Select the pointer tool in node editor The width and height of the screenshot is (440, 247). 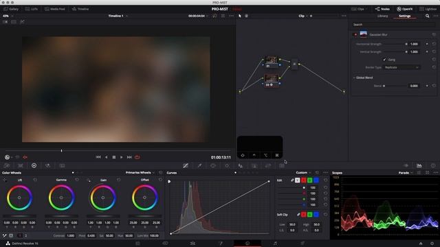(240, 16)
